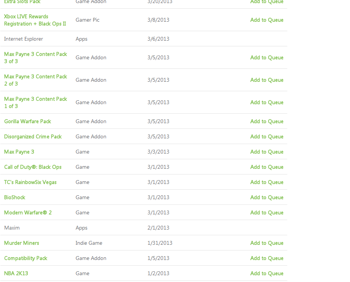Add Modern Warfare 2 to queue
350x282 pixels.
point(266,212)
